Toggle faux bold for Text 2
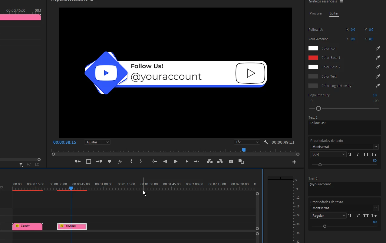 350,216
